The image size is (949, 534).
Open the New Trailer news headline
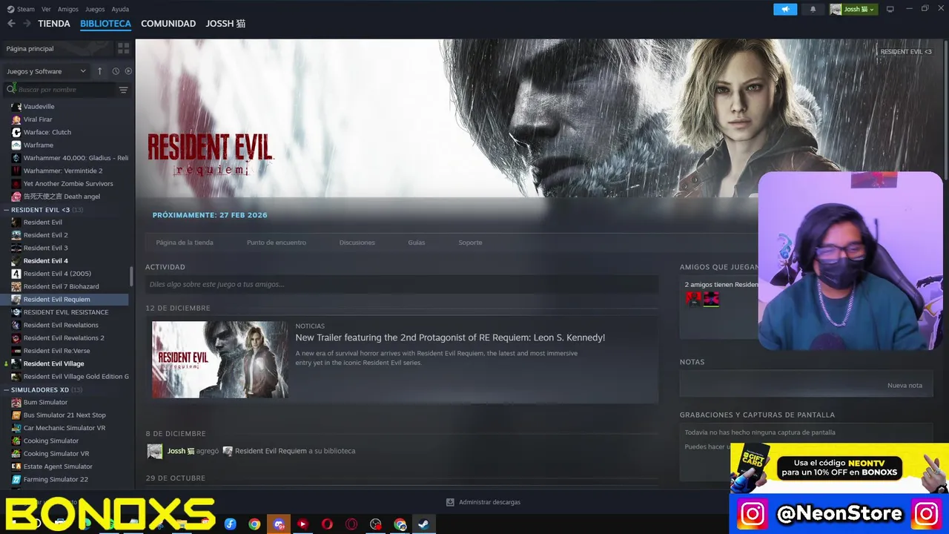pos(450,337)
